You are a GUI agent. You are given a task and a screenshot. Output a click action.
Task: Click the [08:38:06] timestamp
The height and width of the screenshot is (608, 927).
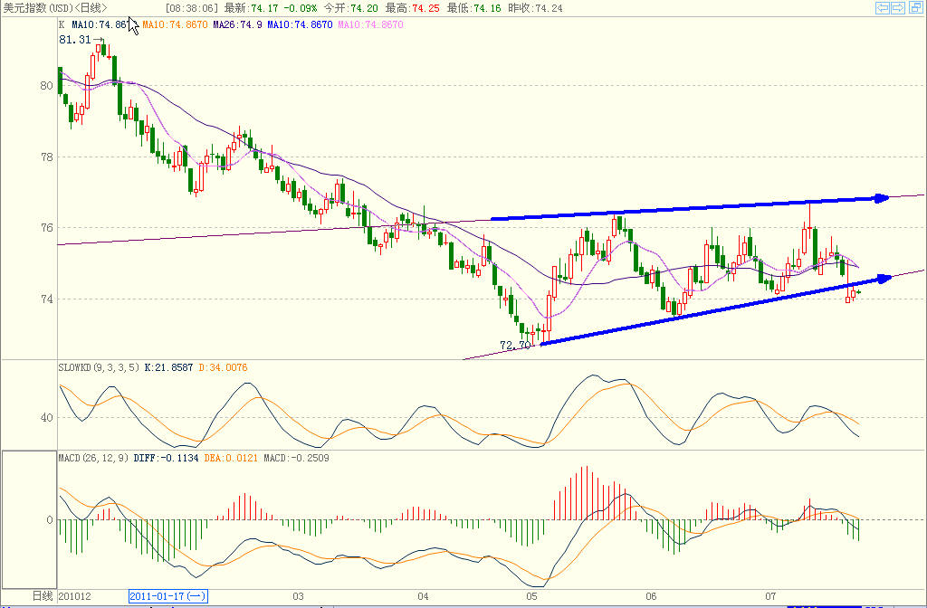tap(192, 8)
